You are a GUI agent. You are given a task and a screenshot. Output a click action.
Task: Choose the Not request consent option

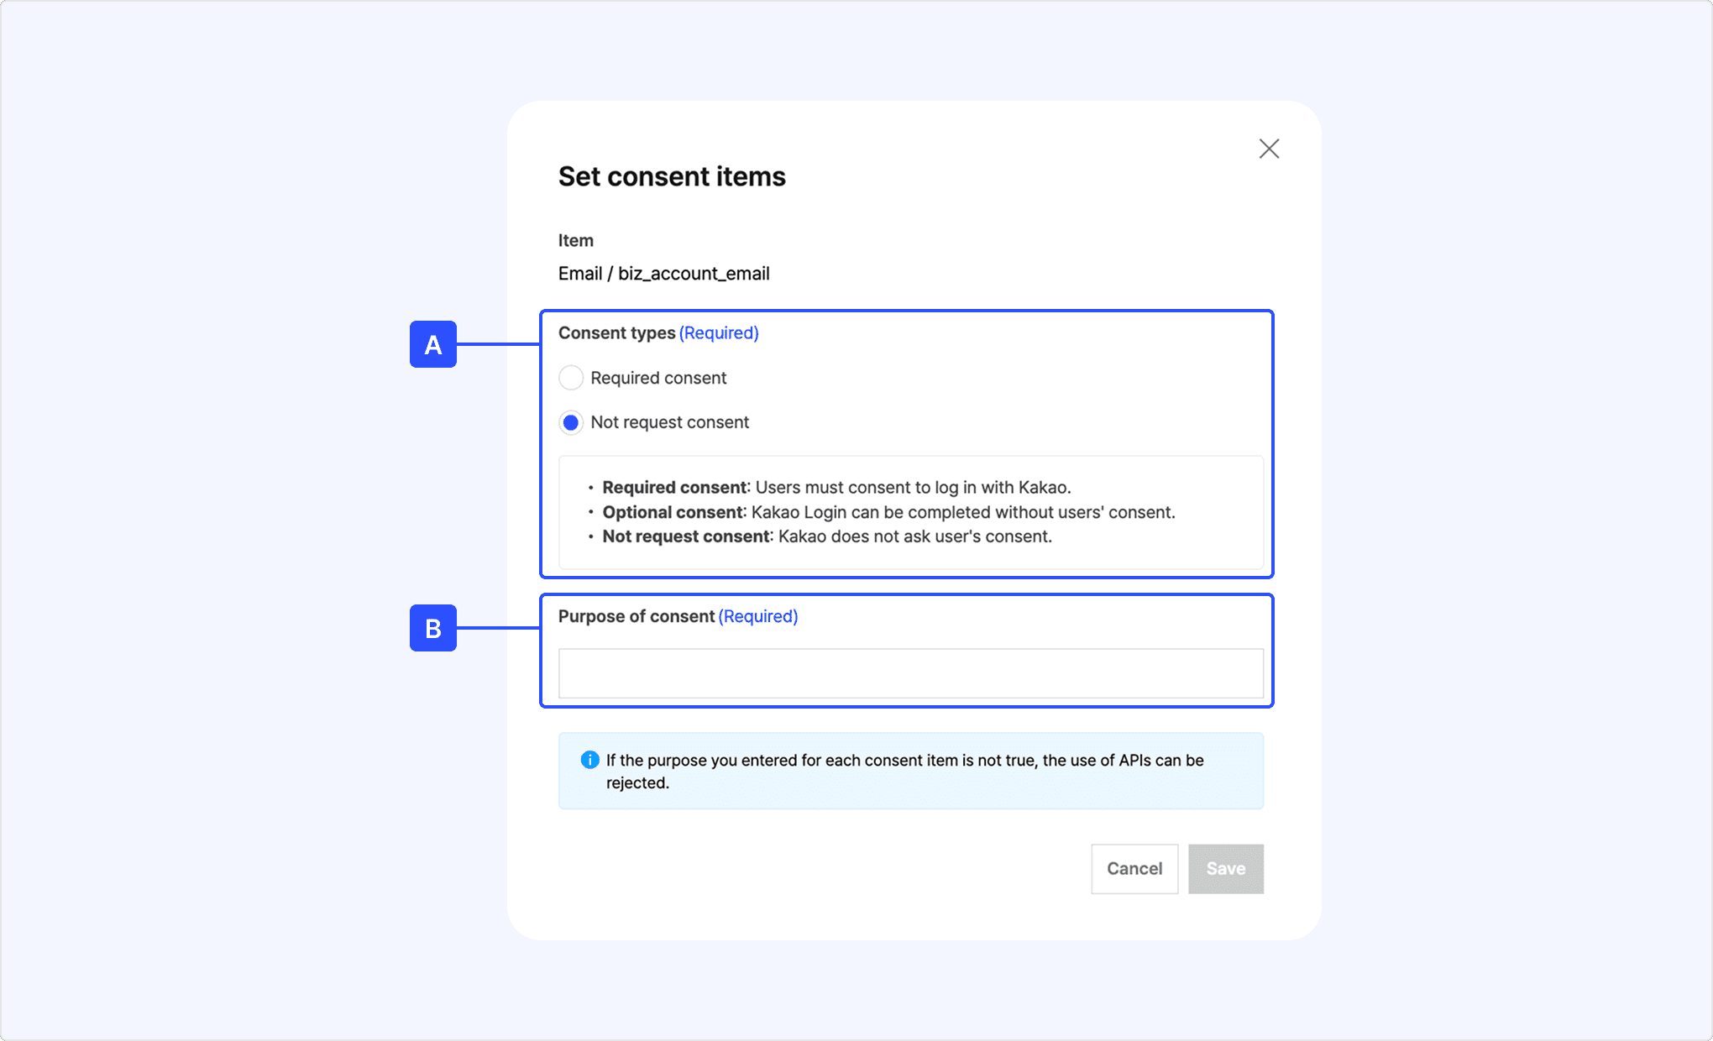coord(571,422)
